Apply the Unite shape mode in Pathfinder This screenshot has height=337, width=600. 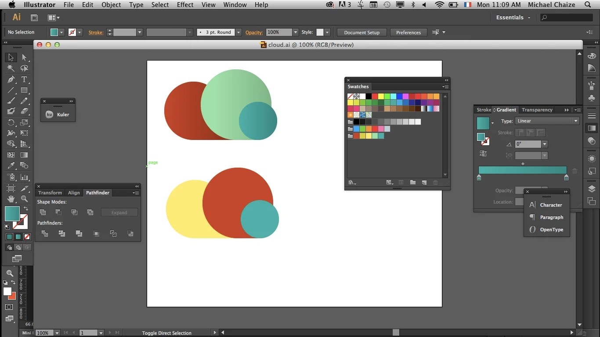(43, 212)
